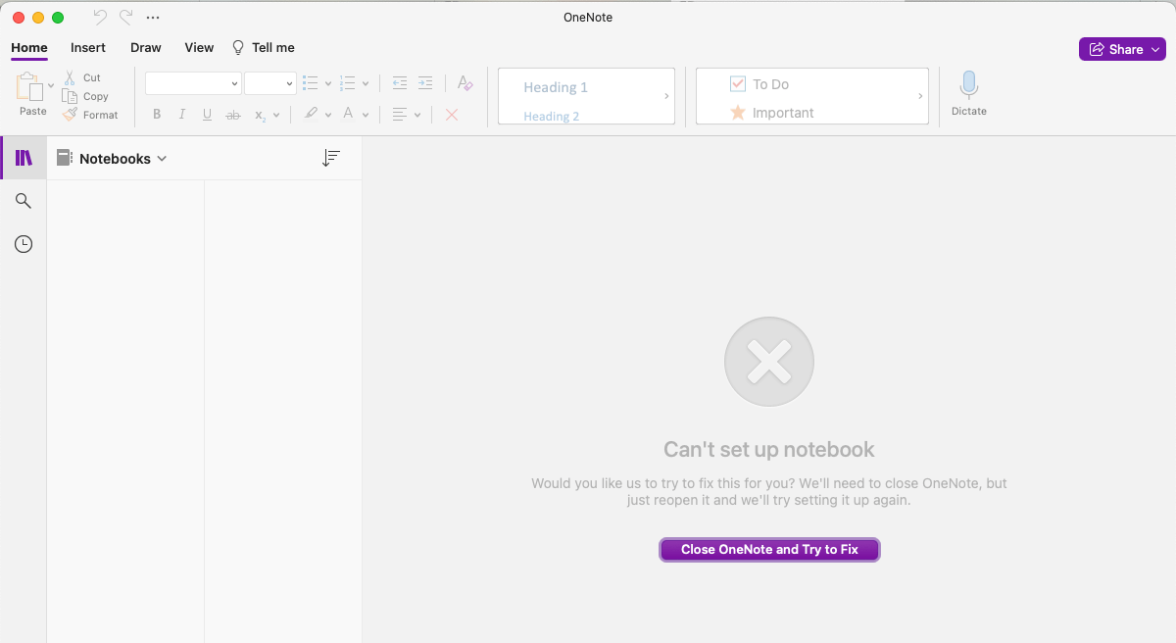The height and width of the screenshot is (643, 1176).
Task: Click the Copy icon
Action: click(70, 96)
